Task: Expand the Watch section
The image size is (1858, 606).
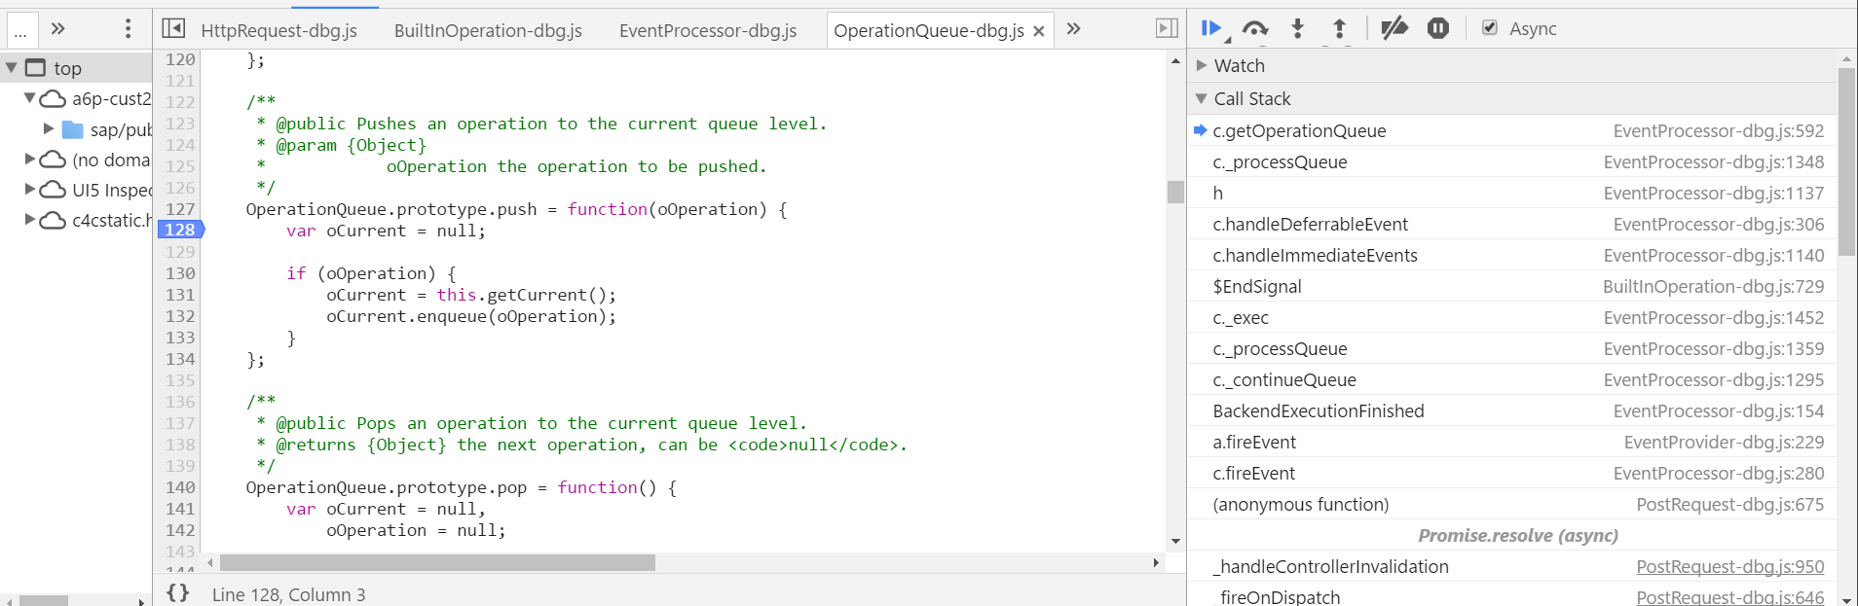Action: coord(1202,65)
